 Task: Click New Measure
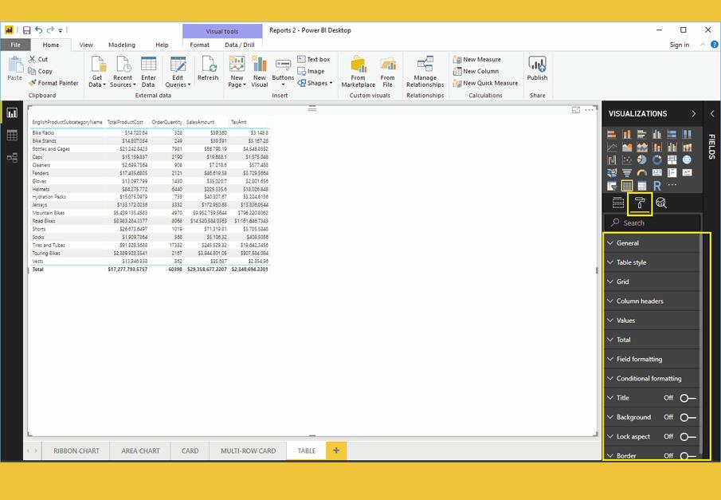(x=477, y=59)
